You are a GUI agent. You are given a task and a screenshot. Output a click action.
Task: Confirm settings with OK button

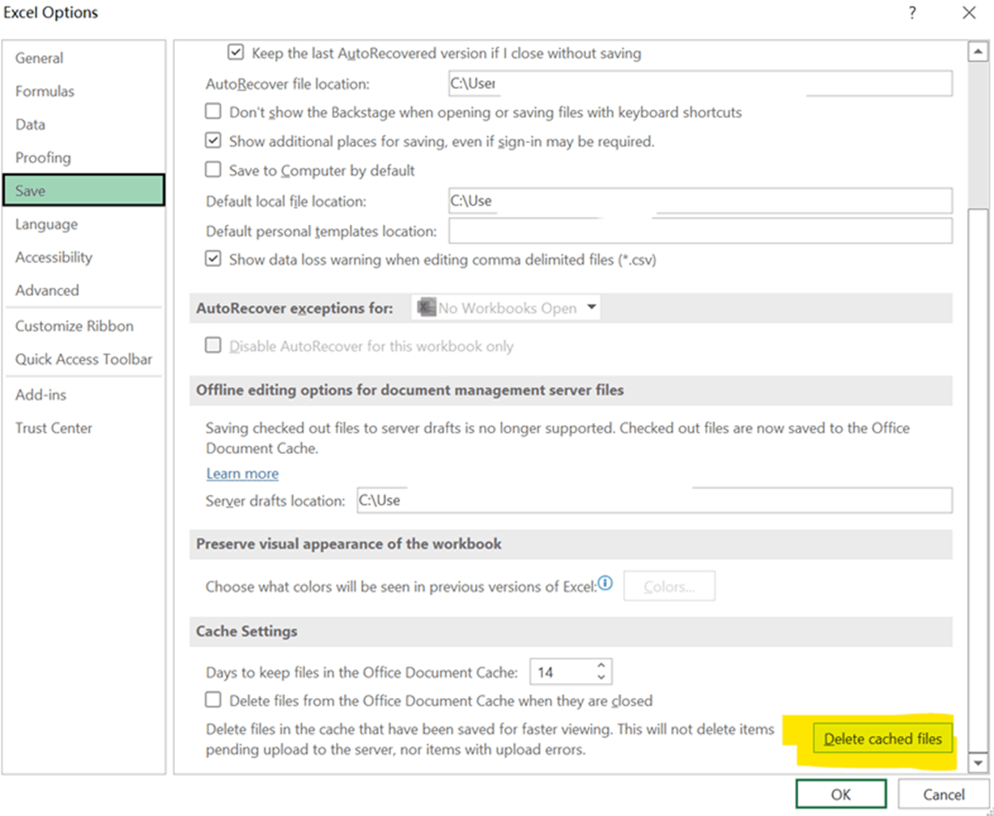click(x=841, y=793)
